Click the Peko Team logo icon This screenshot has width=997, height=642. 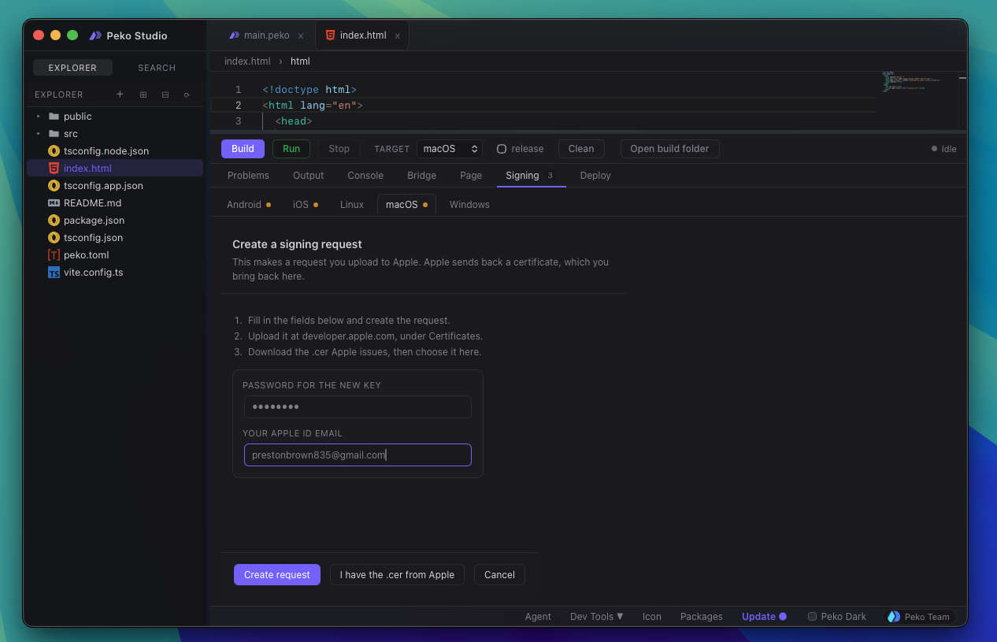[x=893, y=617]
